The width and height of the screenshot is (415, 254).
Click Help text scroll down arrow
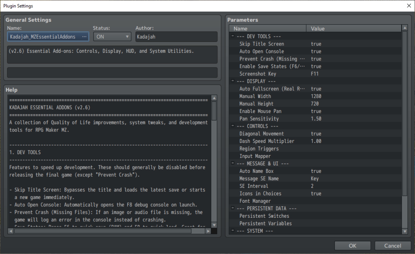214,225
